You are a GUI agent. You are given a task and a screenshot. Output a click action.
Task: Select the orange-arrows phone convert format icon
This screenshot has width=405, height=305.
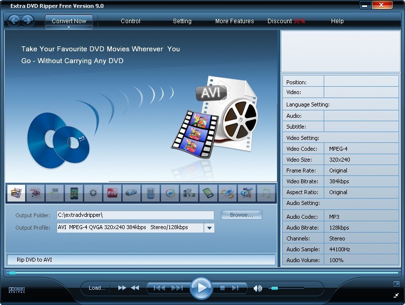[228, 193]
